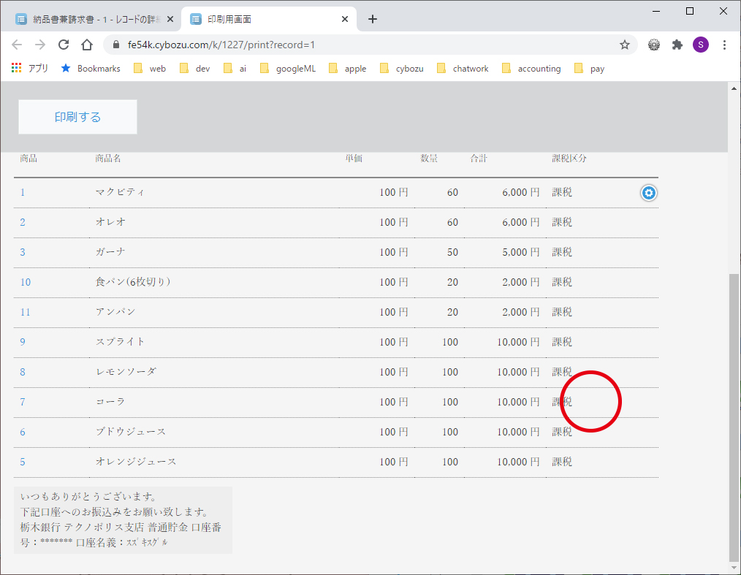Click the product name マクビティ

[120, 192]
